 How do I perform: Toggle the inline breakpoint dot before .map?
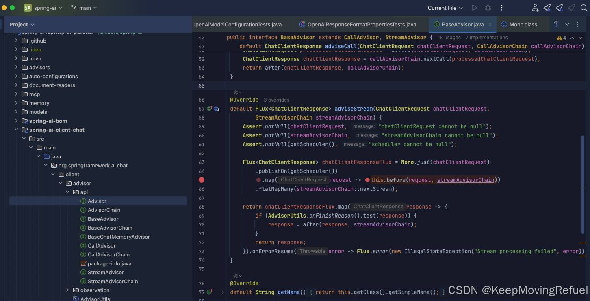(x=258, y=180)
